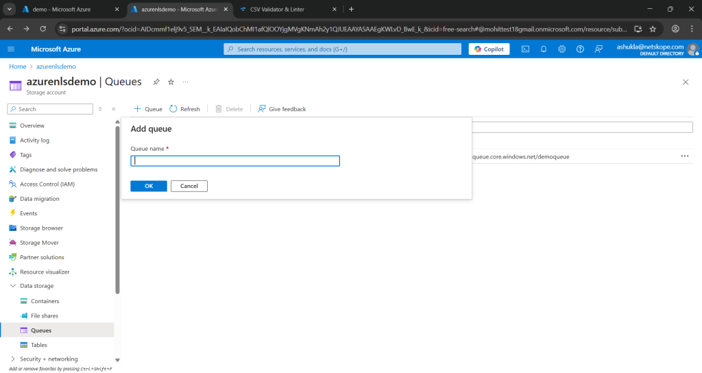The height and width of the screenshot is (373, 702).
Task: Open Partner solutions
Action: 42,258
